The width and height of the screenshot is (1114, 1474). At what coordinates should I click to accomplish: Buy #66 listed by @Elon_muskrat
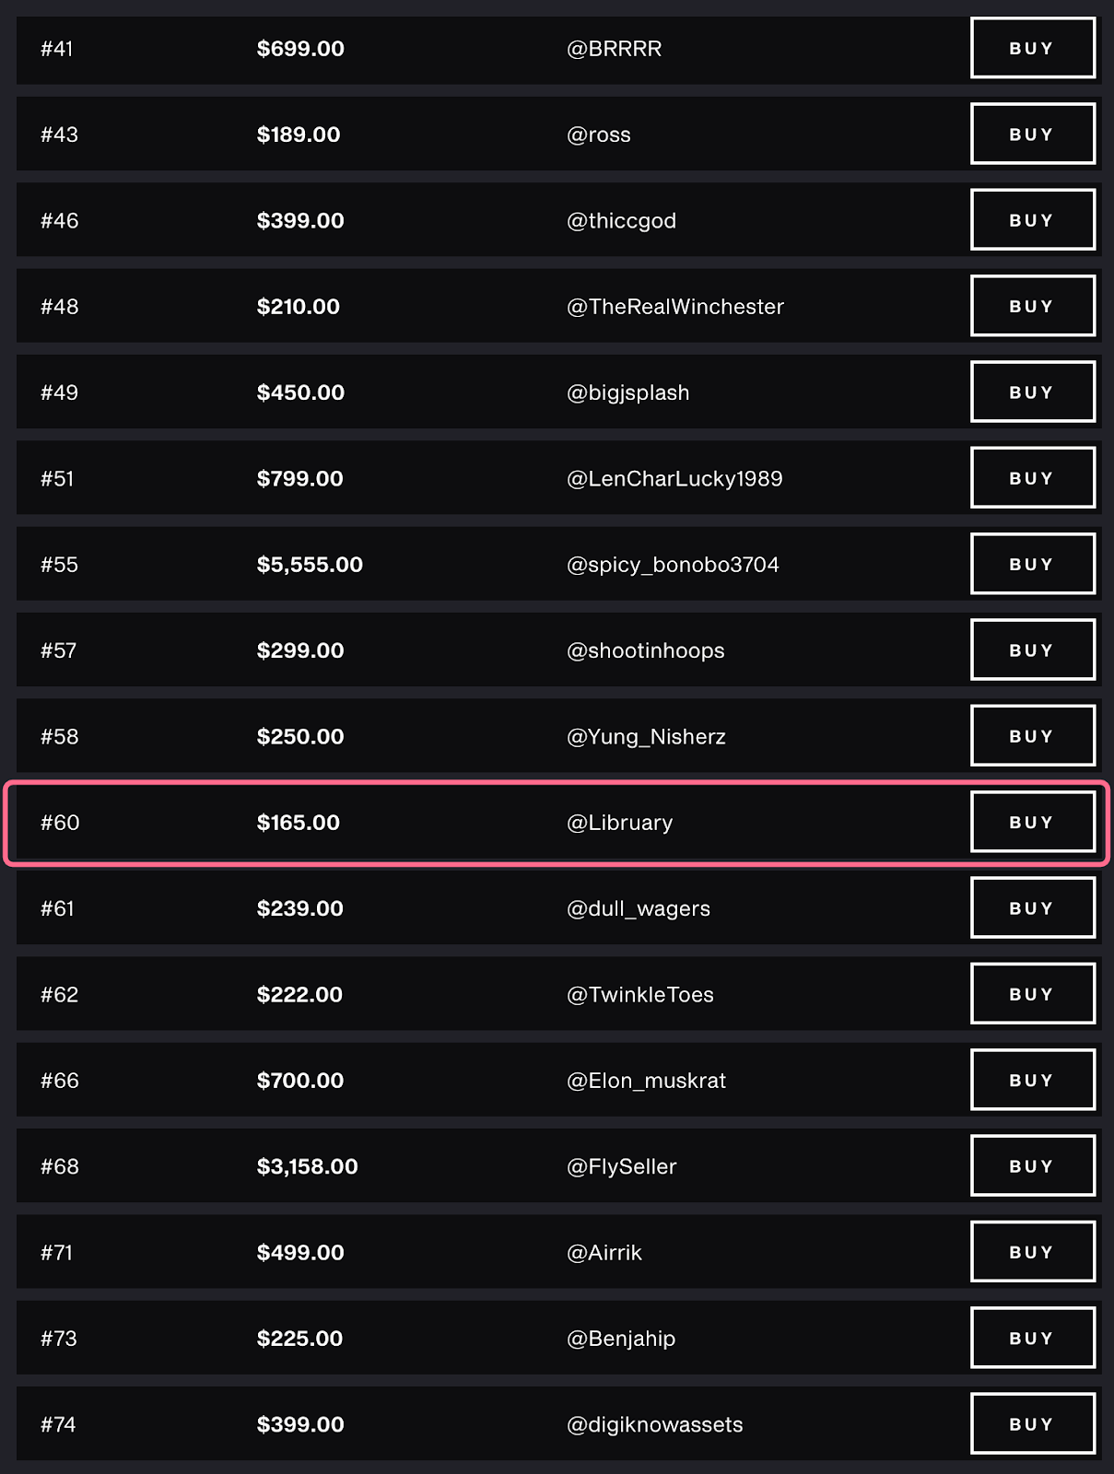(x=1032, y=1080)
